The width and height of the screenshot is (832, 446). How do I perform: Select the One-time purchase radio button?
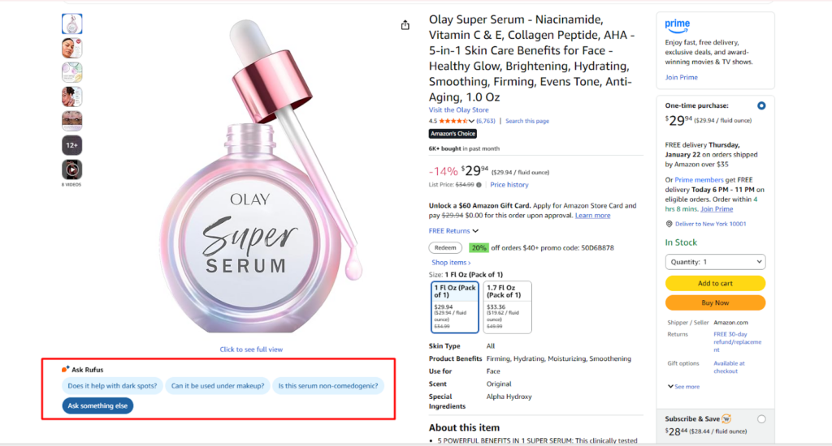tap(761, 105)
